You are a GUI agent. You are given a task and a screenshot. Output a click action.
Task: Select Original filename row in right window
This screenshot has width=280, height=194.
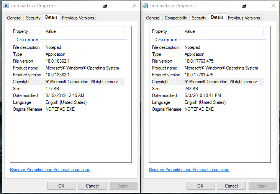pos(207,109)
